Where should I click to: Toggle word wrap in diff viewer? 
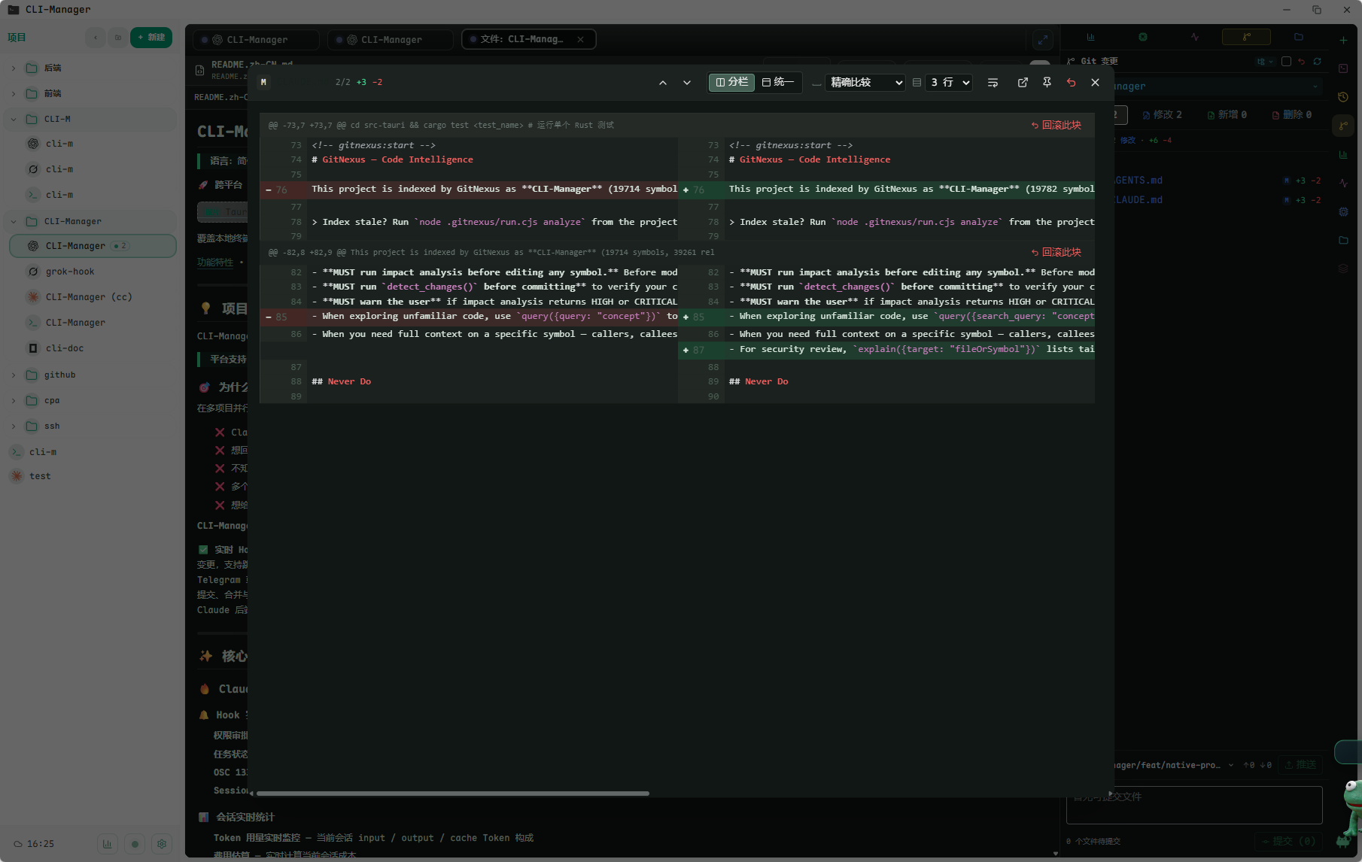click(993, 83)
